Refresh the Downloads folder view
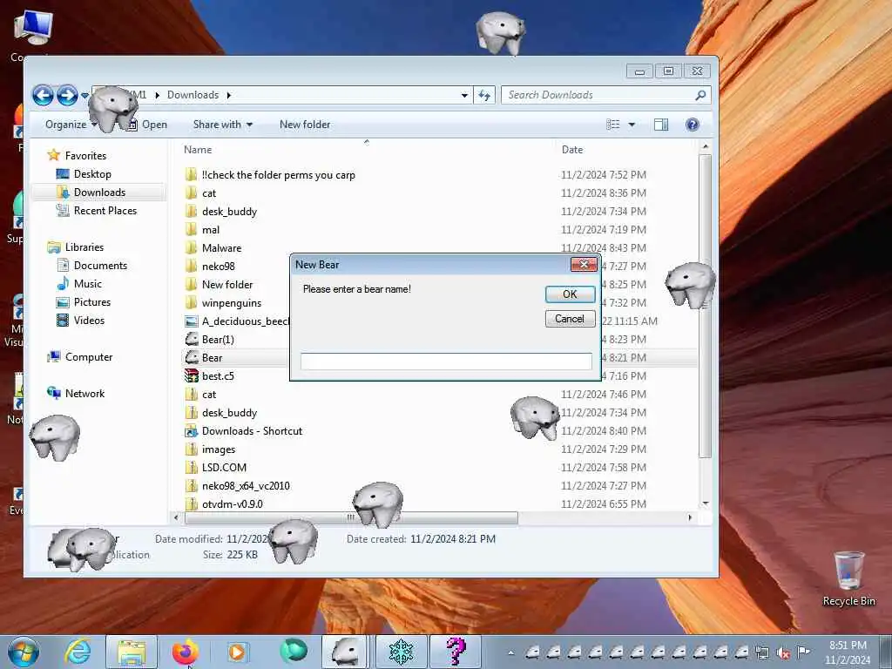892x669 pixels. coord(484,95)
